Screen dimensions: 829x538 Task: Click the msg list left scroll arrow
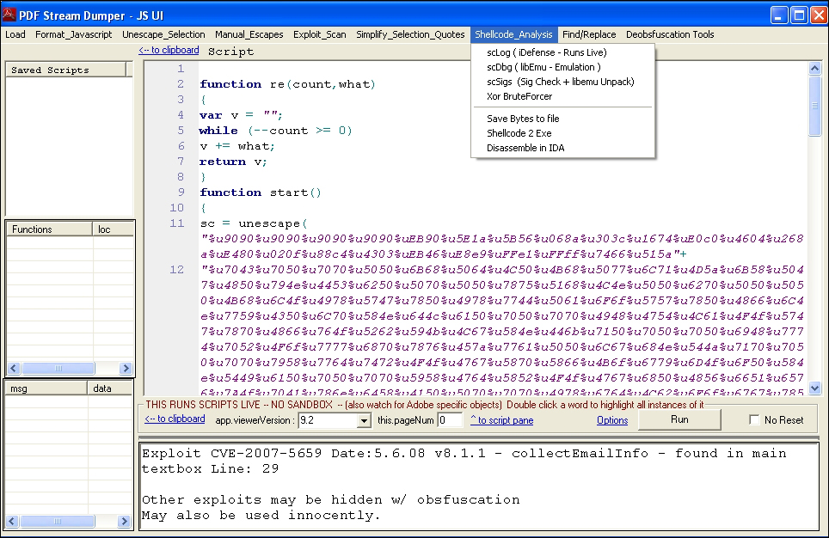pos(12,522)
